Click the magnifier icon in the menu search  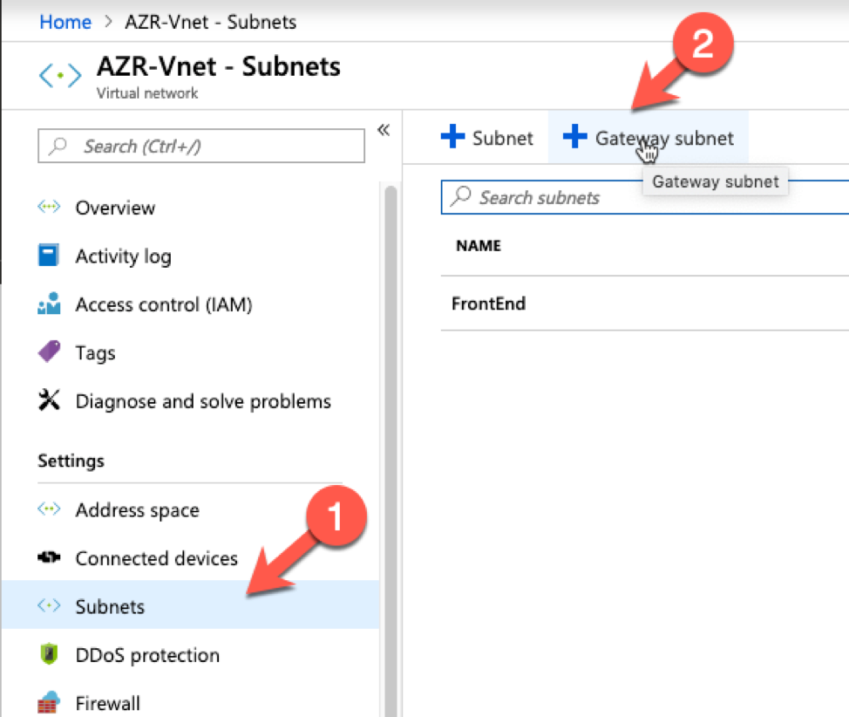(x=58, y=146)
